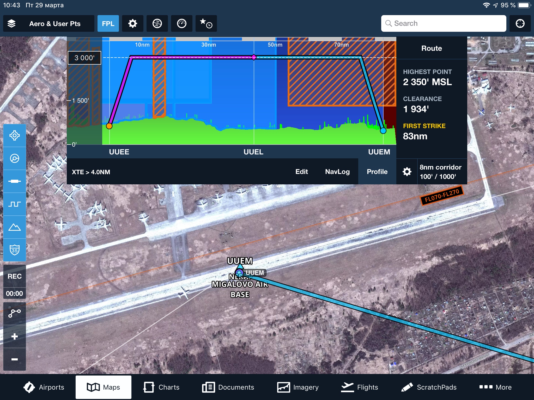
Task: Toggle the profile view sidebar button
Action: click(x=15, y=204)
